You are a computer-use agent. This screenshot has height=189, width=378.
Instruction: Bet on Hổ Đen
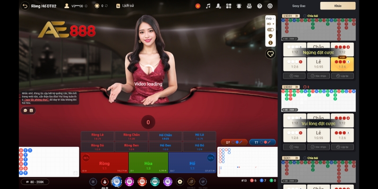[x=165, y=147]
